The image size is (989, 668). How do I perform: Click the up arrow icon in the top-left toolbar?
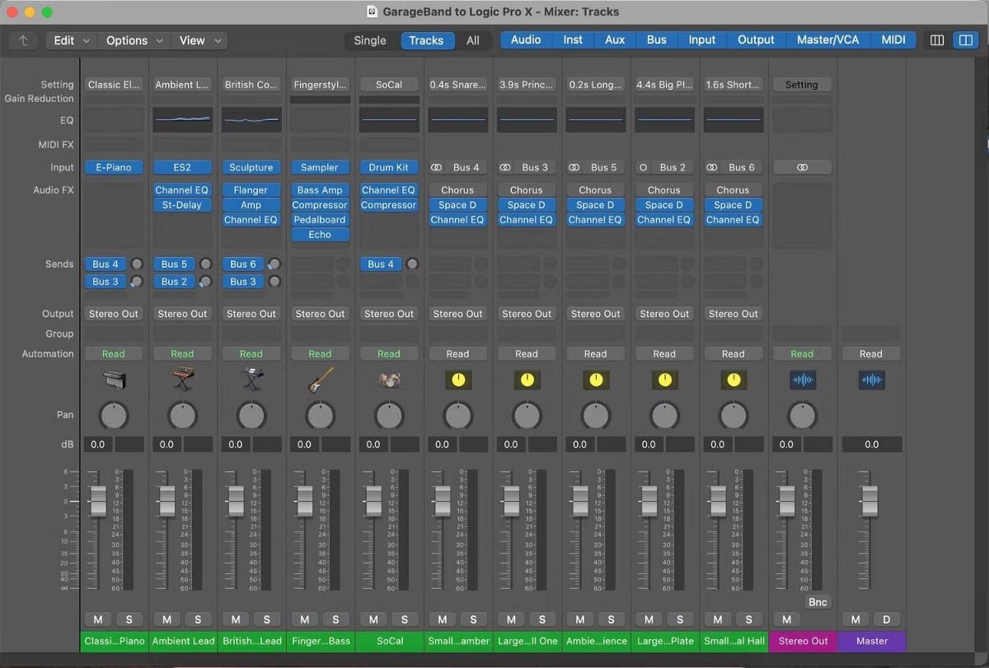23,40
